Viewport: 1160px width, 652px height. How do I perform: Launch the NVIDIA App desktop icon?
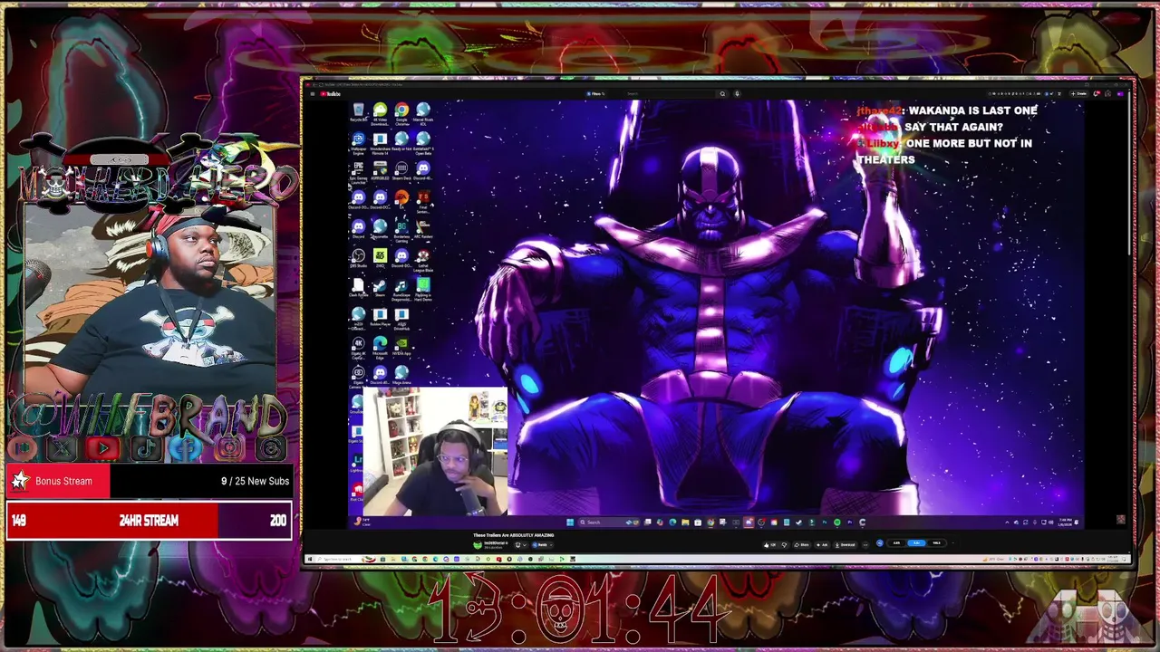[x=401, y=349]
